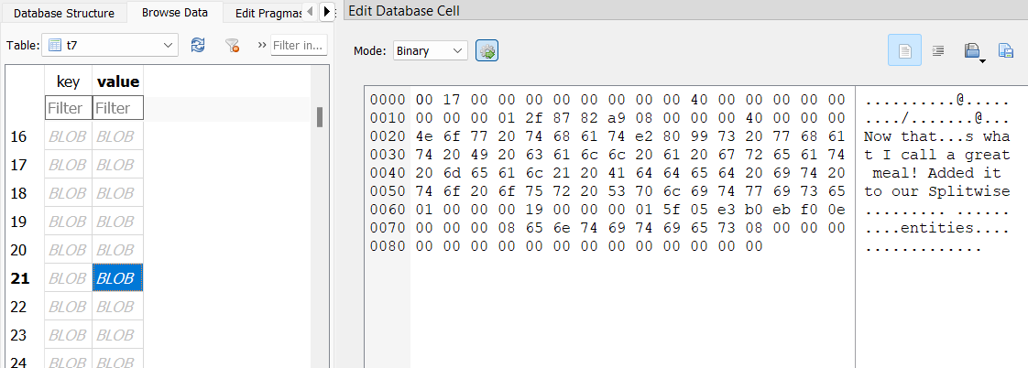Open the export to file save icon

974,51
